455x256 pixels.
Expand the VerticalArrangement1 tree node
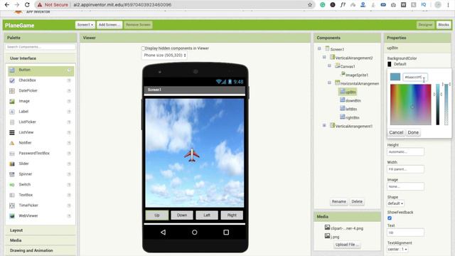pos(324,125)
